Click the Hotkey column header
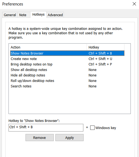The width and height of the screenshot is (139, 157). [106, 47]
